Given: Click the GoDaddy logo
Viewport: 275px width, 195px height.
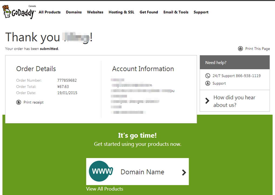Looking at the screenshot, I should (19, 12).
